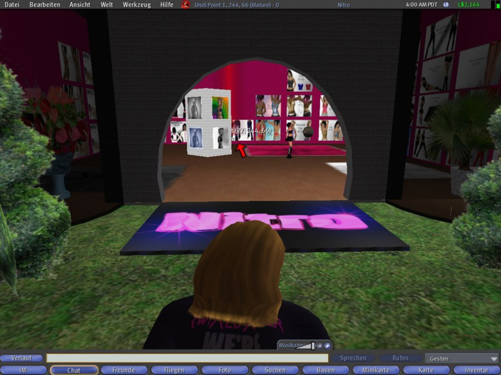Click the Nitro parcel name in the top bar
The height and width of the screenshot is (375, 501).
pyautogui.click(x=344, y=5)
